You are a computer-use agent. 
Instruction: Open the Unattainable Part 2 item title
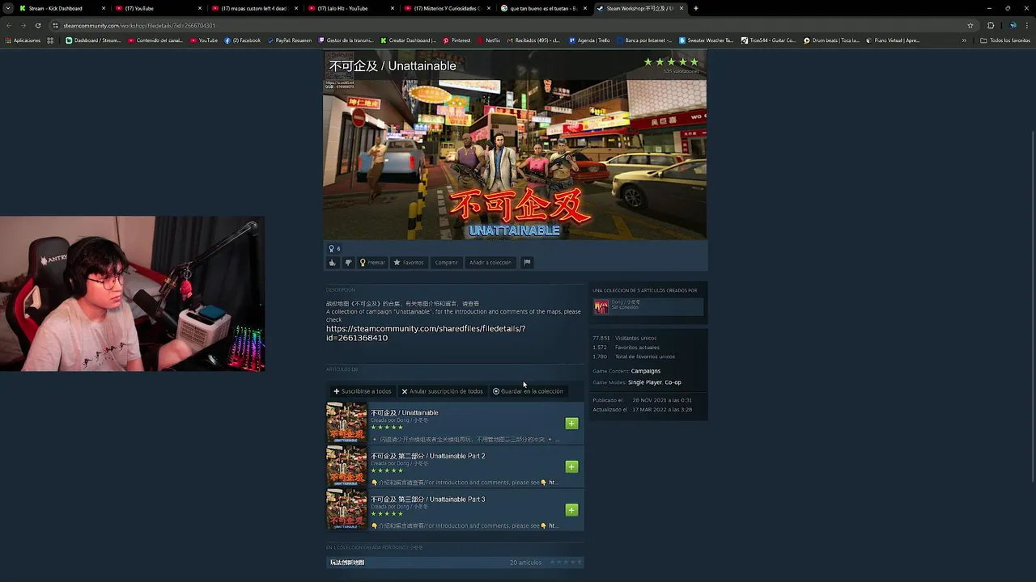tap(427, 456)
